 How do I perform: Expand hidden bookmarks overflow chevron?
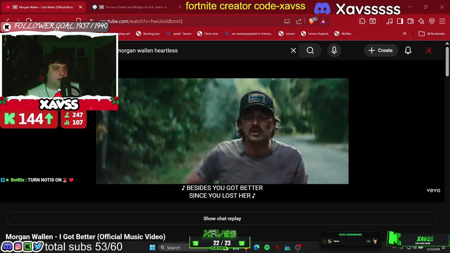tap(405, 34)
